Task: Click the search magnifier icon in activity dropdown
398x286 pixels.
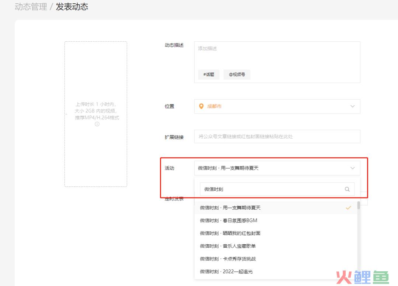Action: tap(347, 189)
